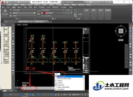Viewport: 133px width, 97px height.
Task: Select LAYOUTLINE (XLINE) from suggestion list
Action: pos(64,79)
